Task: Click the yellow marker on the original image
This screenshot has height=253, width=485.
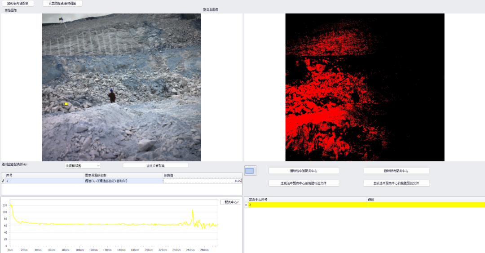Action: click(x=66, y=104)
